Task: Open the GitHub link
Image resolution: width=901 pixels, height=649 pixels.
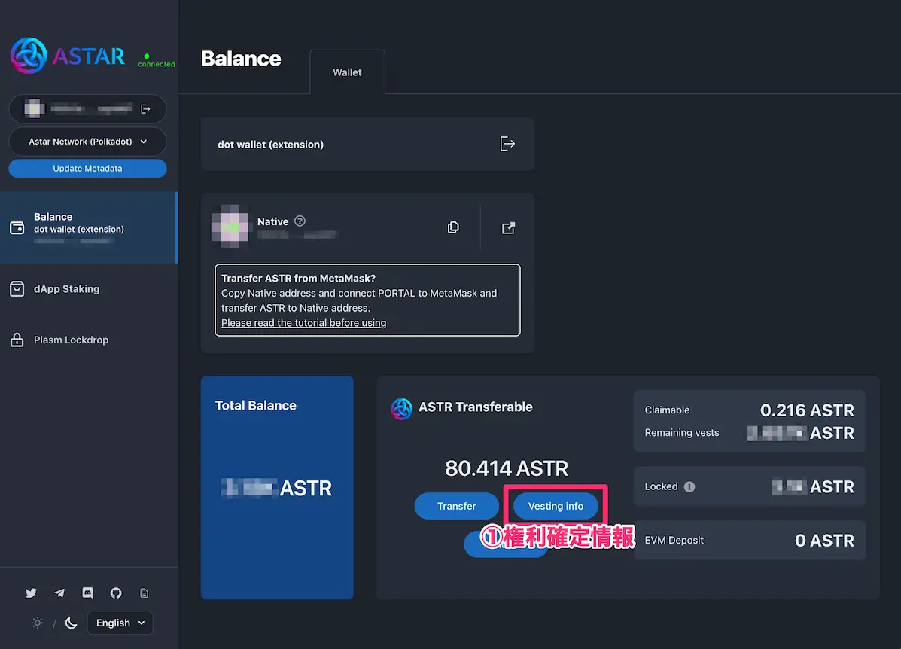Action: pyautogui.click(x=116, y=593)
